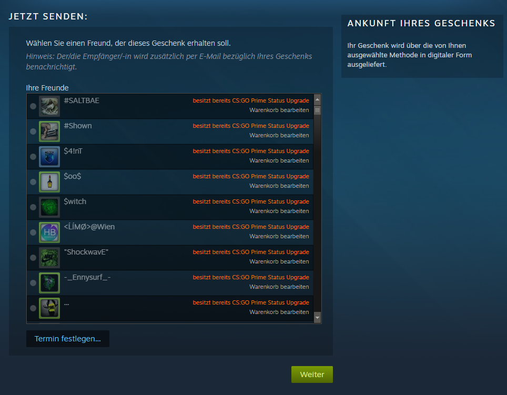This screenshot has height=395, width=507.
Task: Click Warenkorb bearbeiten in $oo$ row
Action: point(279,186)
